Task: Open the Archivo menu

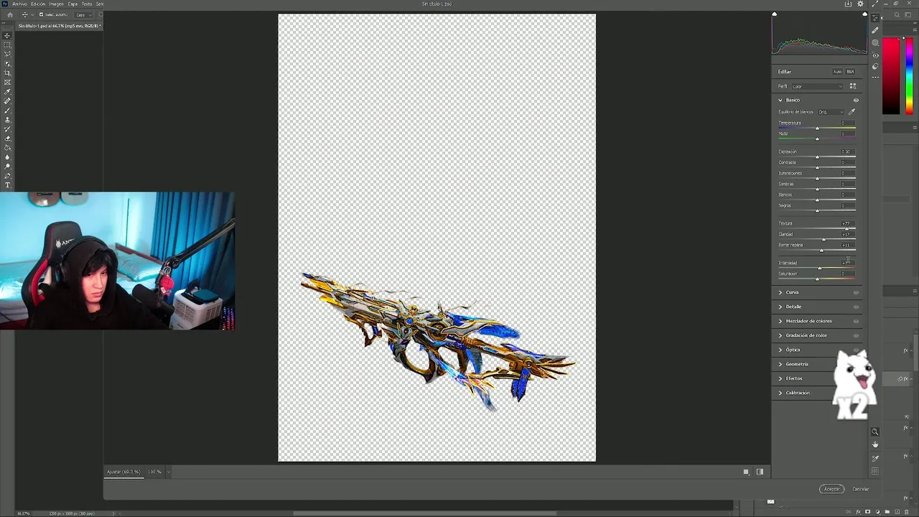Action: pos(19,4)
